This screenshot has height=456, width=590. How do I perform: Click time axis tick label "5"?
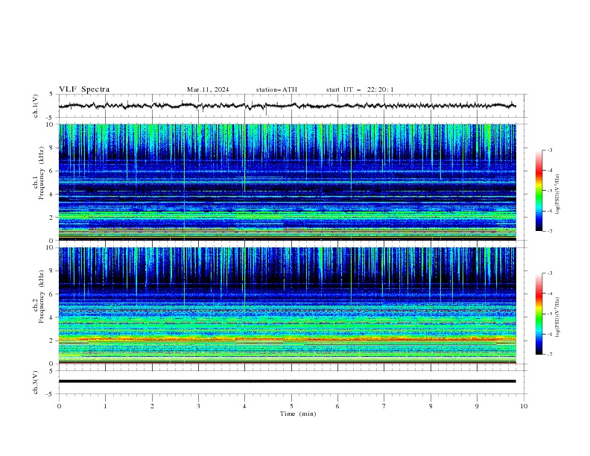click(291, 406)
